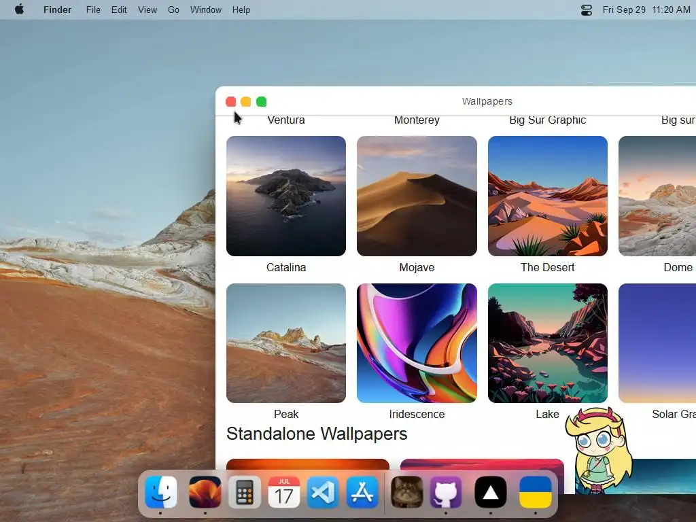Choose The Desert wallpaper thumbnail
Viewport: 696px width, 522px height.
(x=548, y=196)
